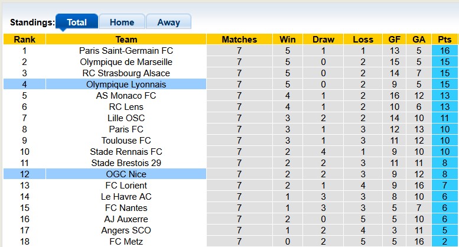The height and width of the screenshot is (247, 459).
Task: Open the Home standings tab
Action: [x=122, y=22]
